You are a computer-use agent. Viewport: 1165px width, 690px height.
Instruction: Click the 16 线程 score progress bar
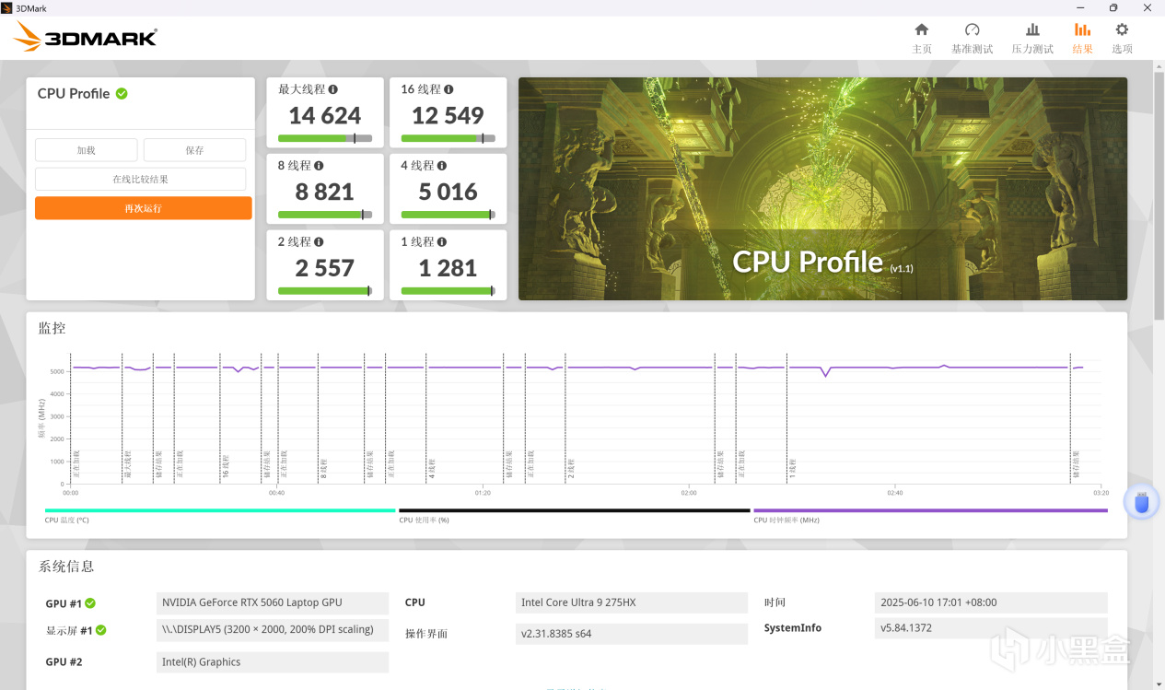point(448,138)
